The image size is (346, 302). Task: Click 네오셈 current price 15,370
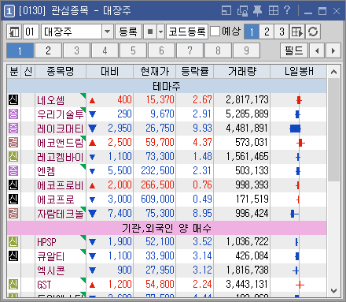[x=160, y=100]
